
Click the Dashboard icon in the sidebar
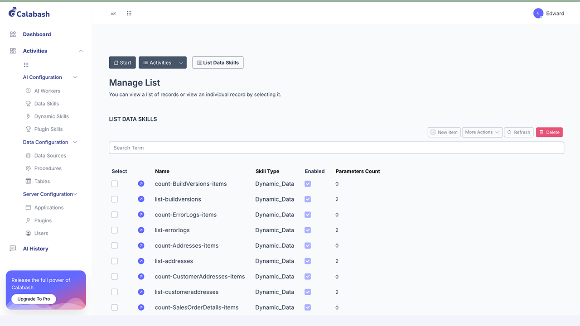(x=13, y=34)
